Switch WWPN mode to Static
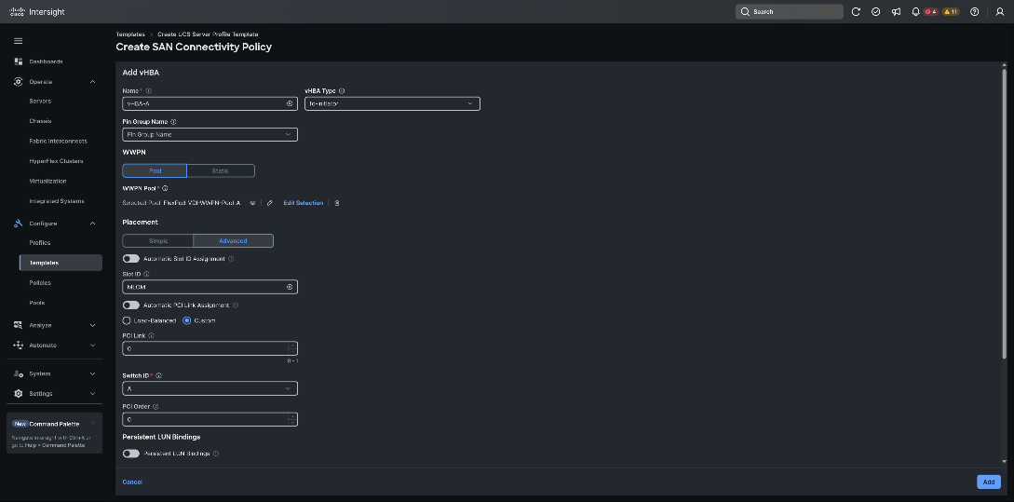Image resolution: width=1014 pixels, height=502 pixels. coord(221,170)
